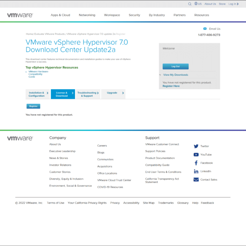Image resolution: width=246 pixels, height=246 pixels.
Task: Click Home in the breadcrumb
Action: (29, 34)
